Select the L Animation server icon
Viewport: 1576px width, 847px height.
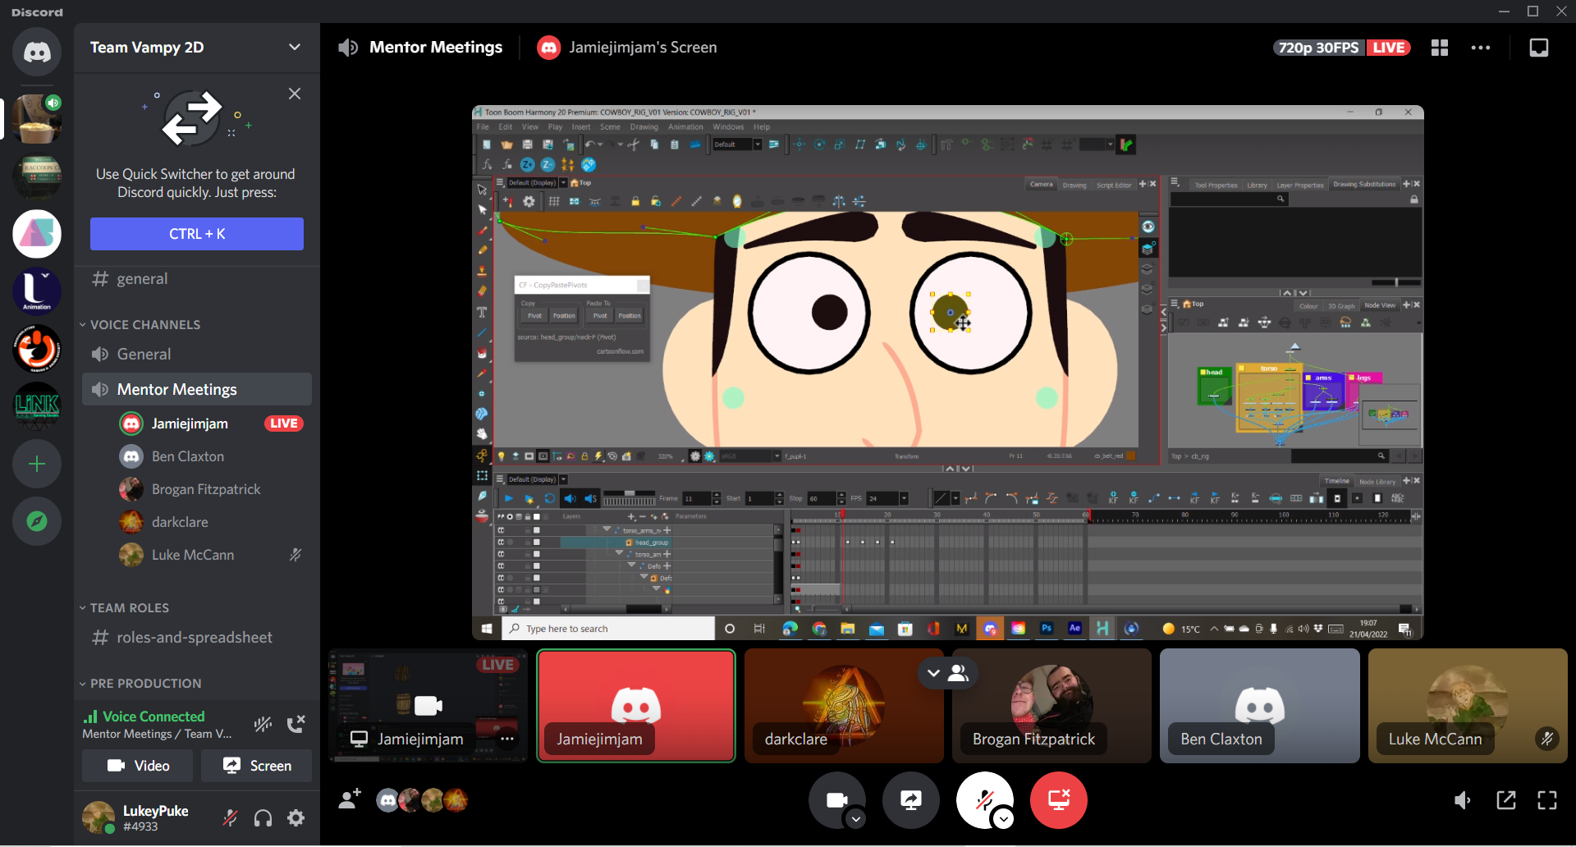37,291
